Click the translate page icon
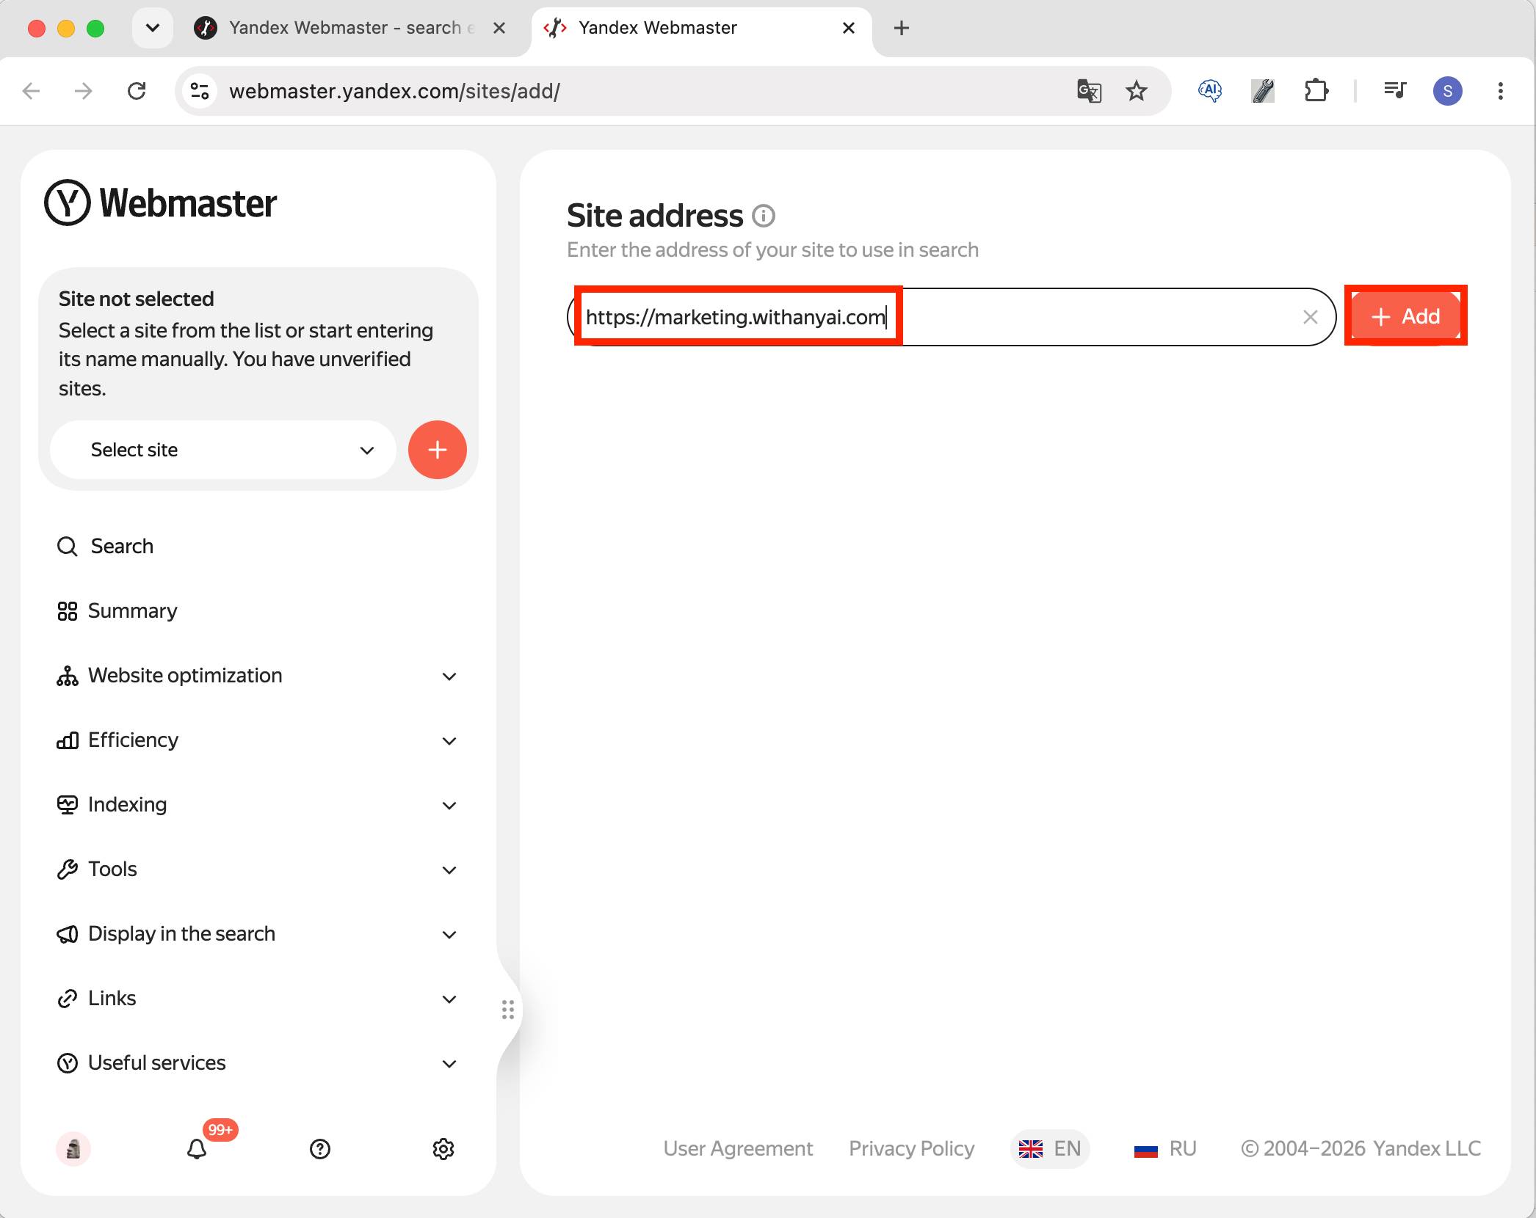 coord(1089,91)
